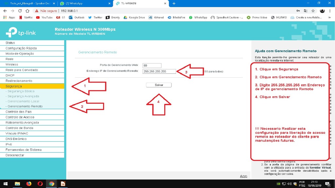The width and height of the screenshot is (335, 188).
Task: Expand Roteamento Avançado menu
Action: (32, 123)
